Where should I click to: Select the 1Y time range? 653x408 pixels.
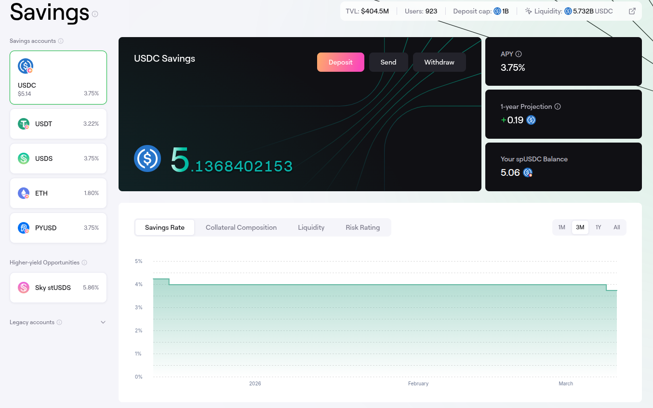[x=598, y=227]
